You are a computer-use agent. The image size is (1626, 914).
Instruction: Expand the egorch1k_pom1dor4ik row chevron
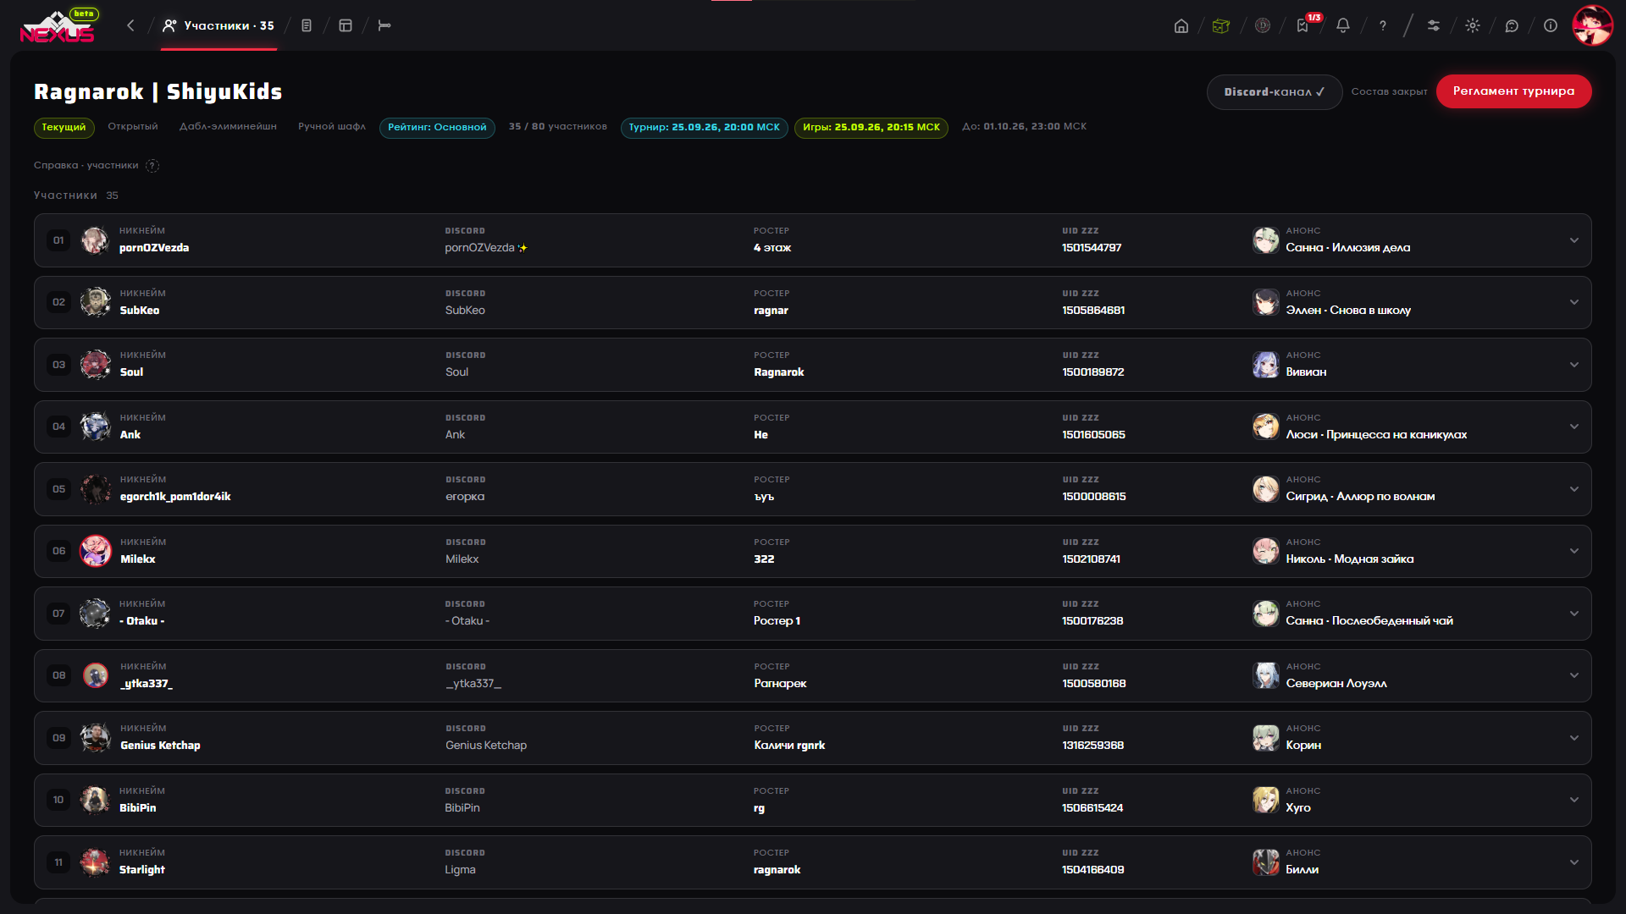[1574, 489]
